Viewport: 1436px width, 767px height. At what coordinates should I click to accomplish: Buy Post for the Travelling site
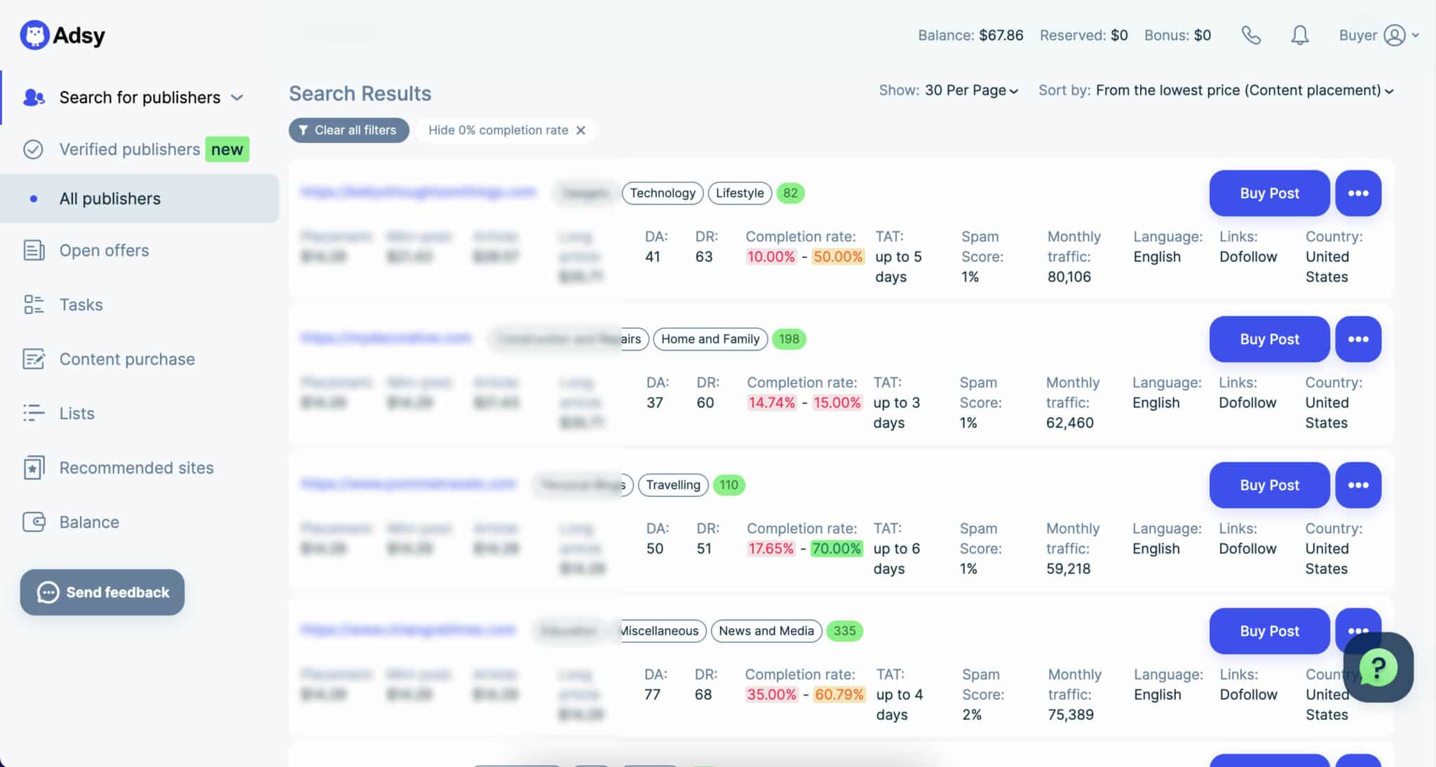coord(1269,484)
